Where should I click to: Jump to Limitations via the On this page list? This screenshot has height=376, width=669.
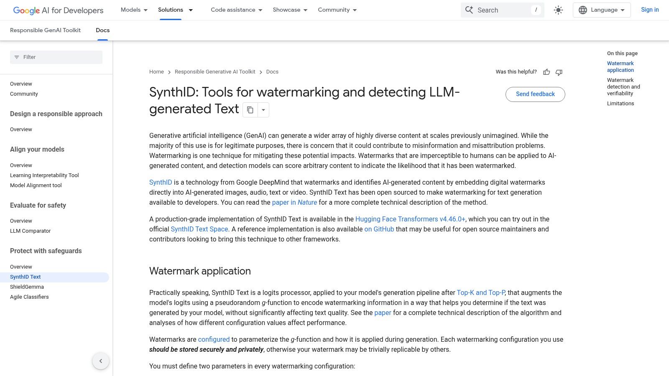click(x=620, y=103)
